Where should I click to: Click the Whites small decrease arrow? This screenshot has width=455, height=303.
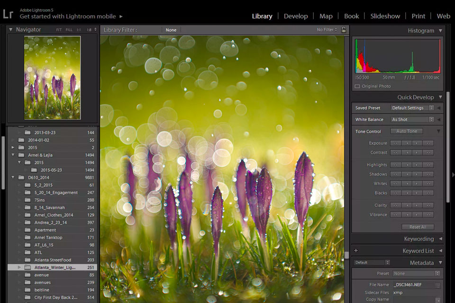(407, 184)
